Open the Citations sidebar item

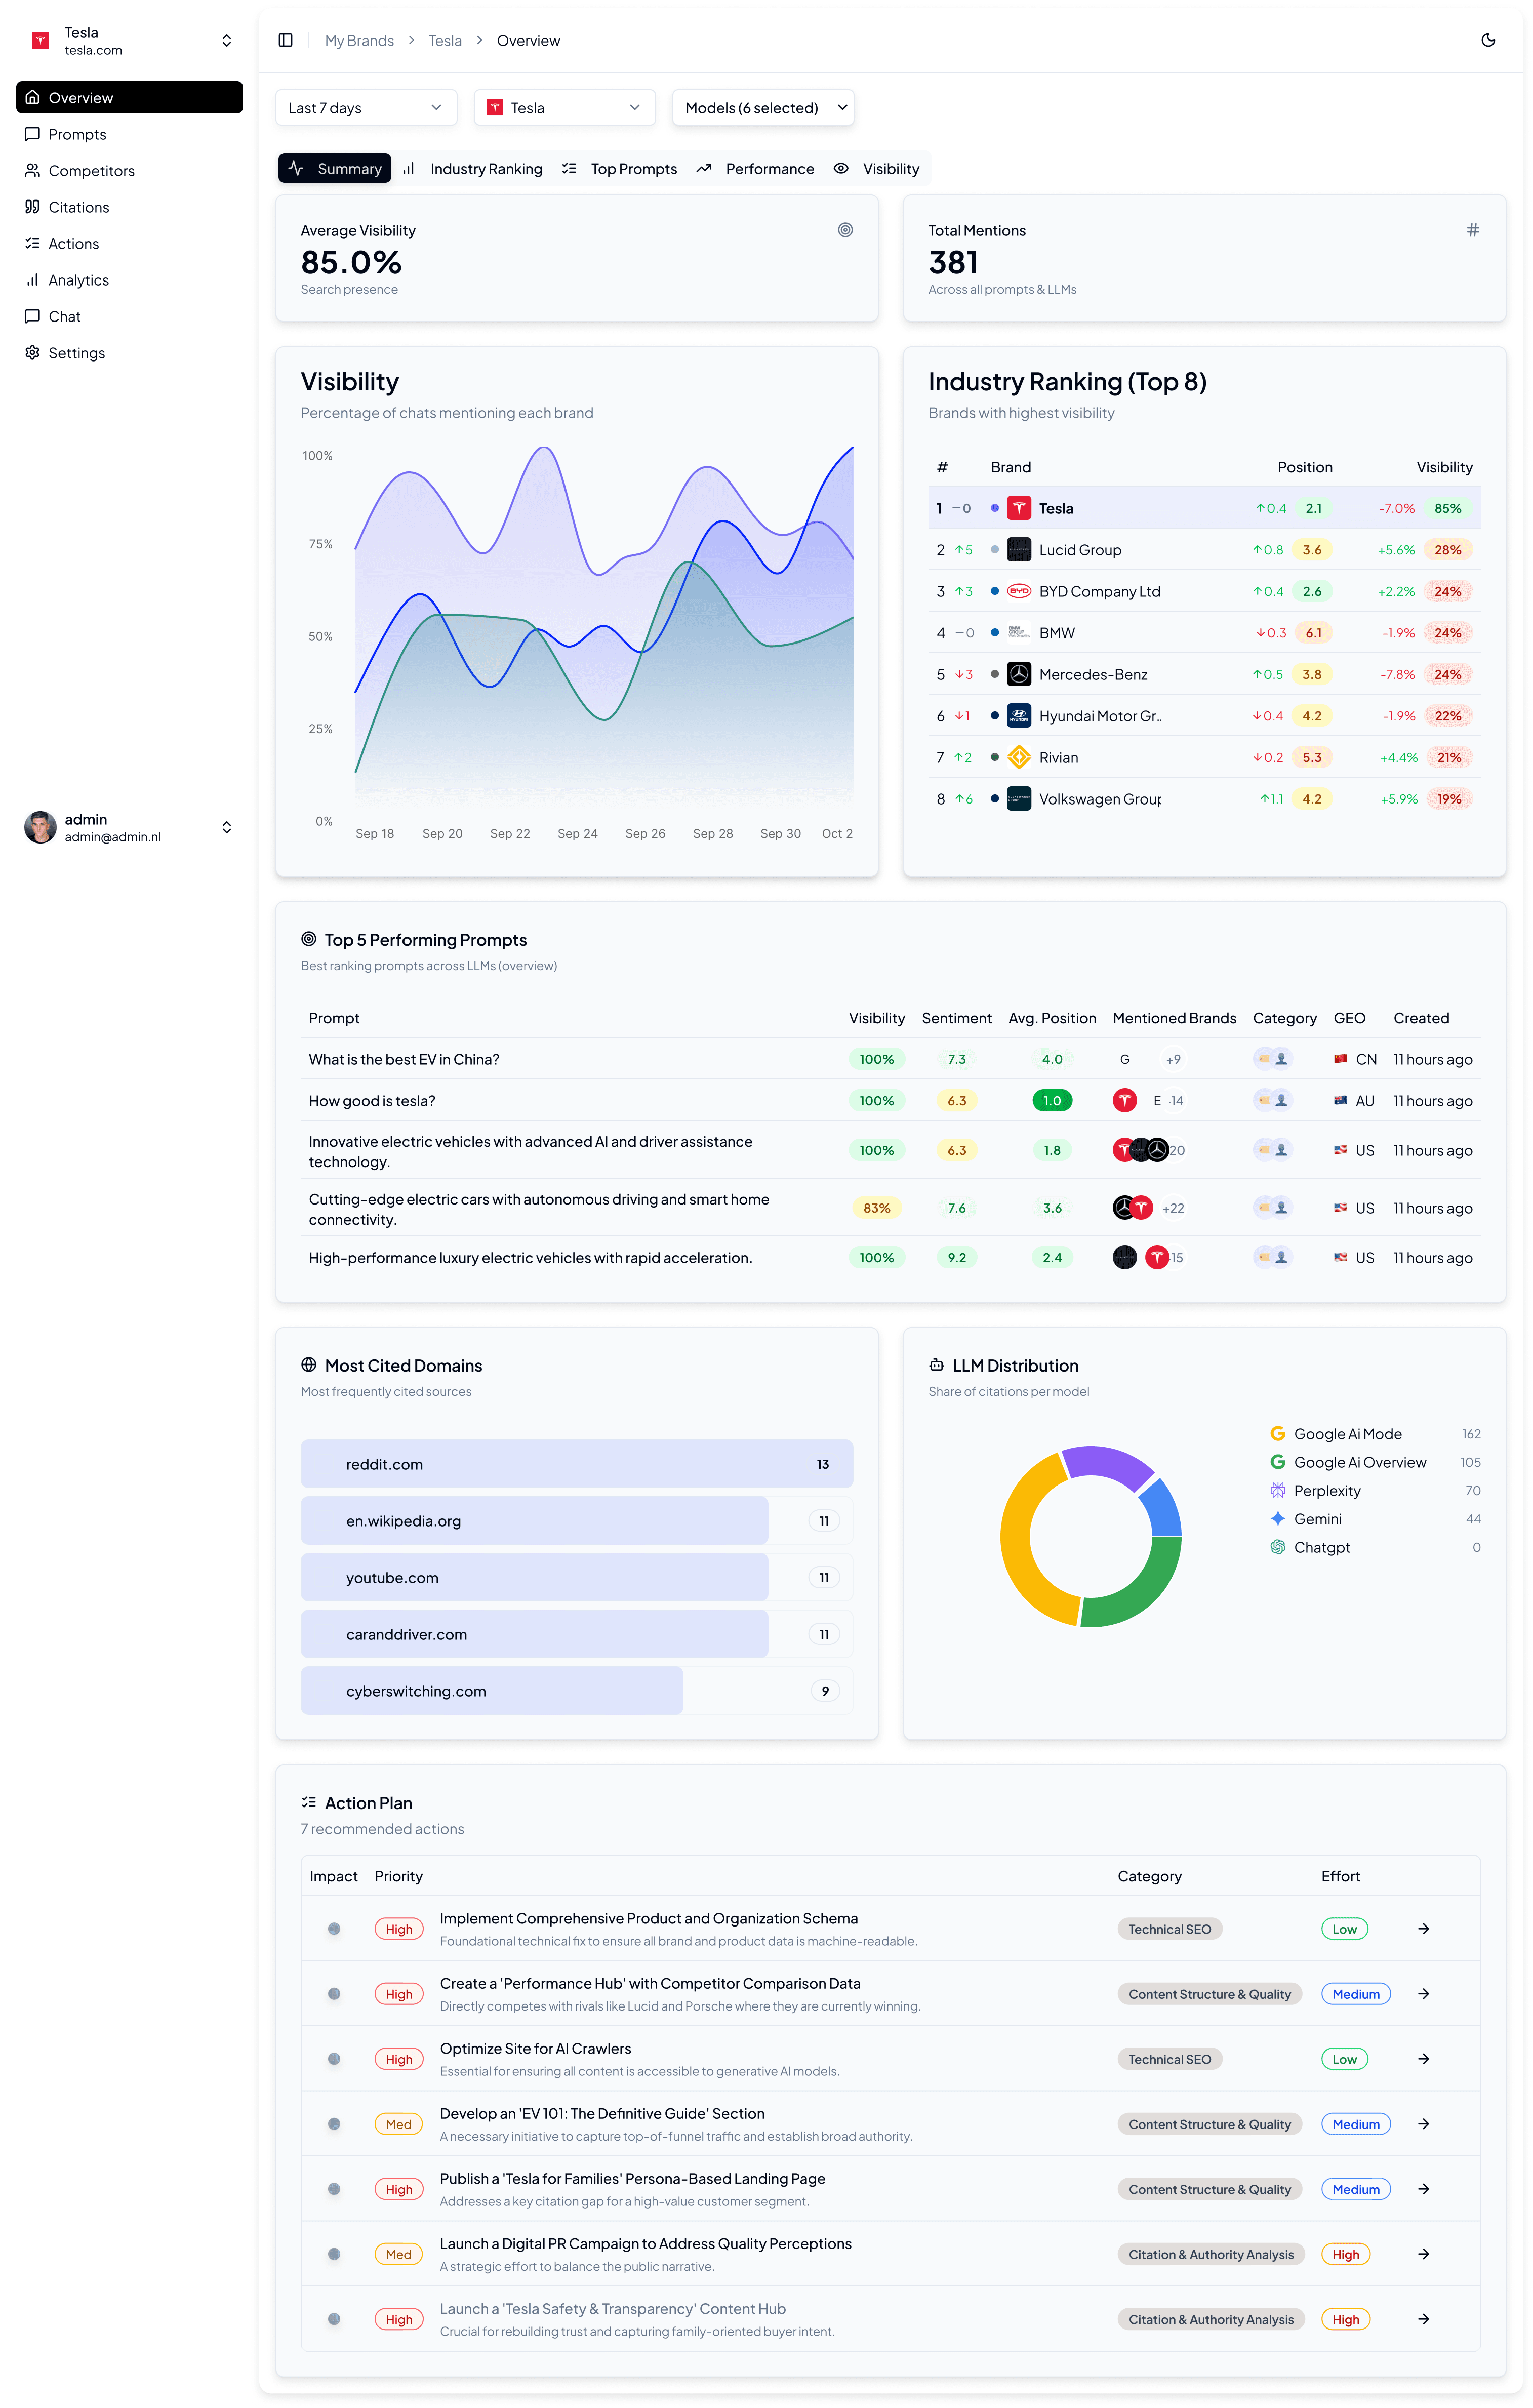tap(78, 207)
